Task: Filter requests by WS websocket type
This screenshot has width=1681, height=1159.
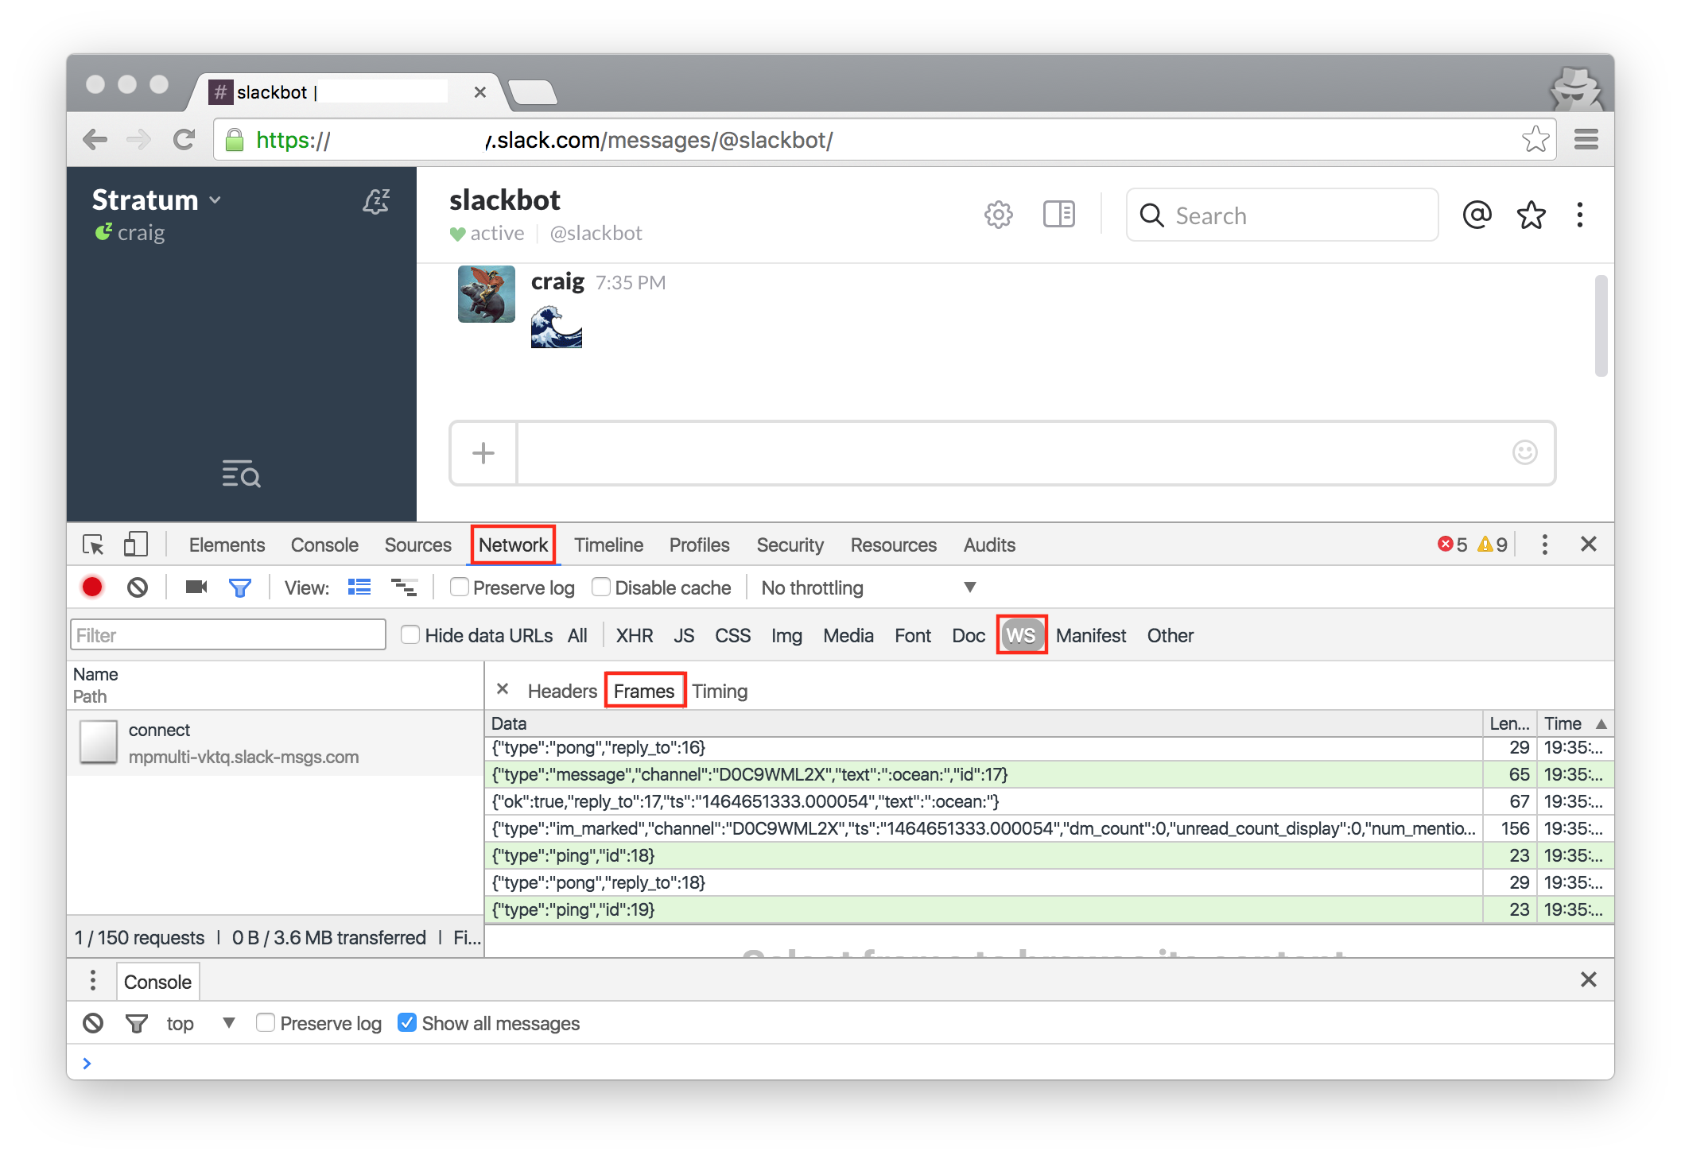Action: 1021,635
